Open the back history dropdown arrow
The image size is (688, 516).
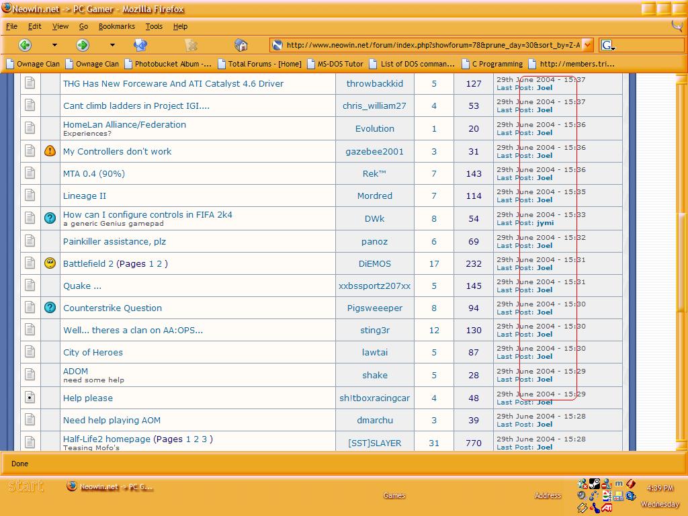tap(54, 45)
